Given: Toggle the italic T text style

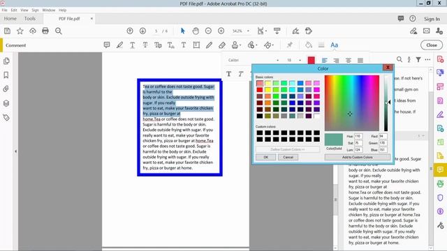Looking at the screenshot, I should 241,74.
